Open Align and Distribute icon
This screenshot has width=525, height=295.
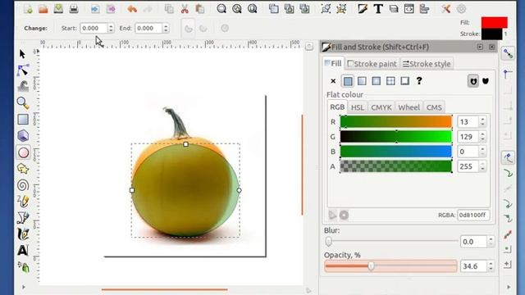point(424,9)
